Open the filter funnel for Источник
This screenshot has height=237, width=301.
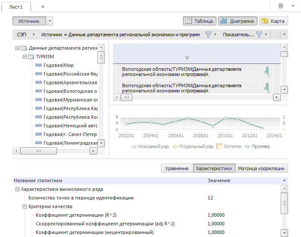tap(208, 35)
